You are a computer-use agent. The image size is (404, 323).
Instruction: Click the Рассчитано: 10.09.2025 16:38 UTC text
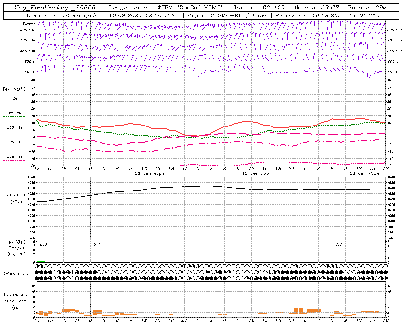tap(328, 15)
